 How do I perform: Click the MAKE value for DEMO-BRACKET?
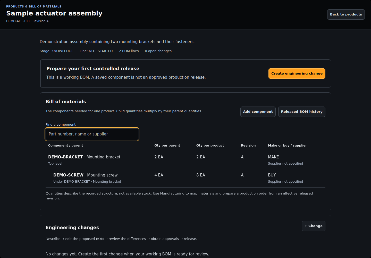pos(273,157)
